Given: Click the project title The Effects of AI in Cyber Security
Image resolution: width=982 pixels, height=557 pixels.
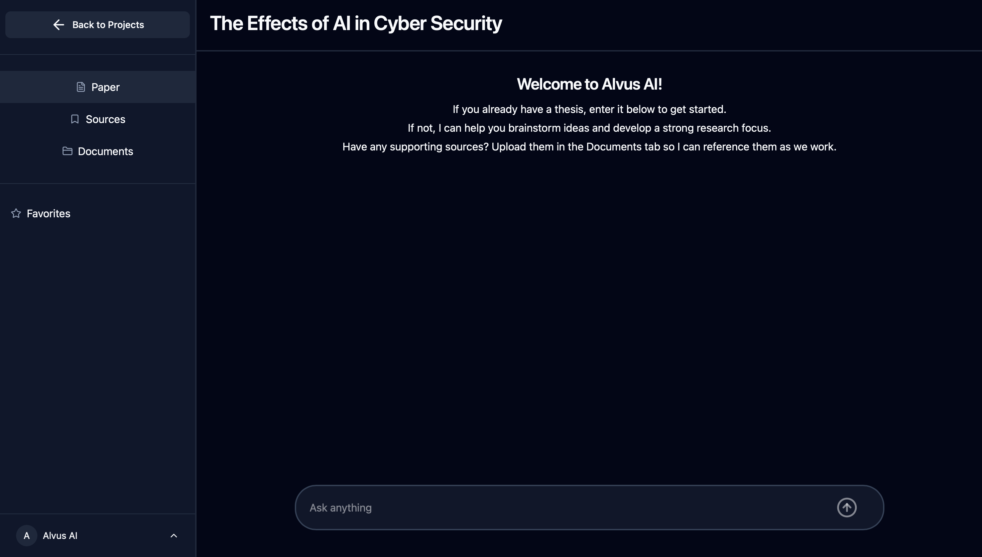Looking at the screenshot, I should point(356,23).
